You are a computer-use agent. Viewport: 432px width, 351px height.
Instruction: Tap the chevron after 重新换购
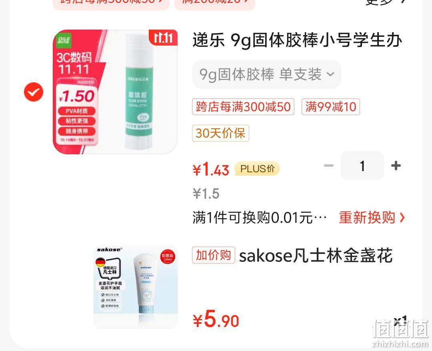(402, 218)
